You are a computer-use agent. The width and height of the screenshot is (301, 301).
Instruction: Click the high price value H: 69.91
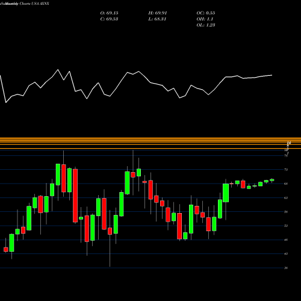tap(158, 13)
